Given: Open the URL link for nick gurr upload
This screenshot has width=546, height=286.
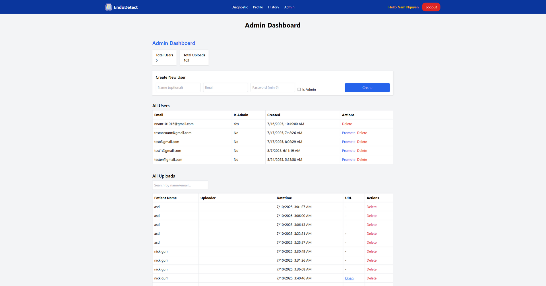Looking at the screenshot, I should click(x=349, y=278).
